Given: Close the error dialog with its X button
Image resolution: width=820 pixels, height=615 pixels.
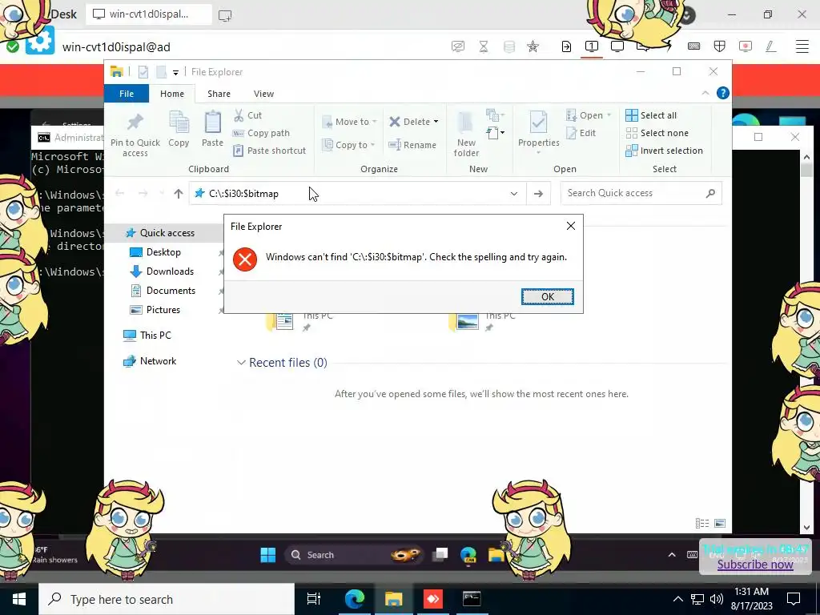Looking at the screenshot, I should point(570,226).
